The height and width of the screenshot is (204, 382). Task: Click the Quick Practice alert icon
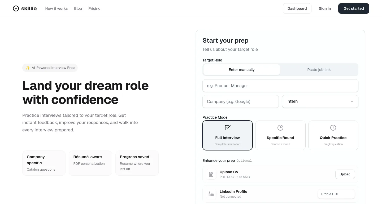tap(333, 128)
